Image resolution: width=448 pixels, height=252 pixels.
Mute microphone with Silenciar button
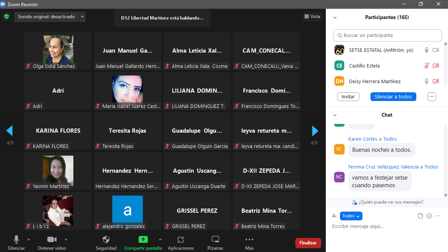coord(16,240)
